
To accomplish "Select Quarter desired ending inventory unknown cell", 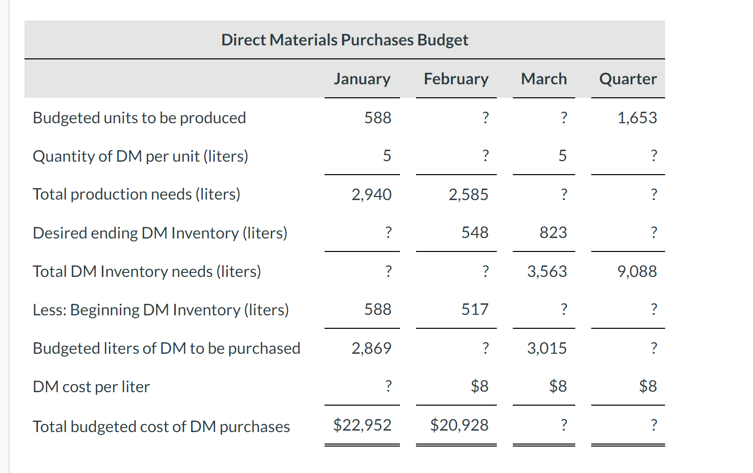I will click(654, 233).
